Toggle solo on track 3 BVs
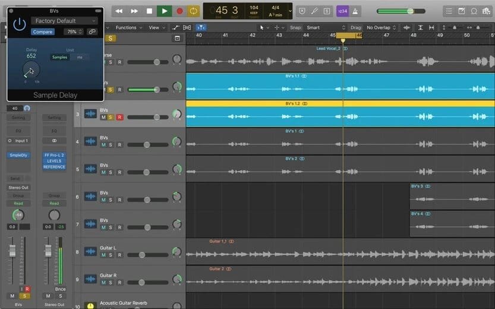The image size is (495, 309). point(111,117)
